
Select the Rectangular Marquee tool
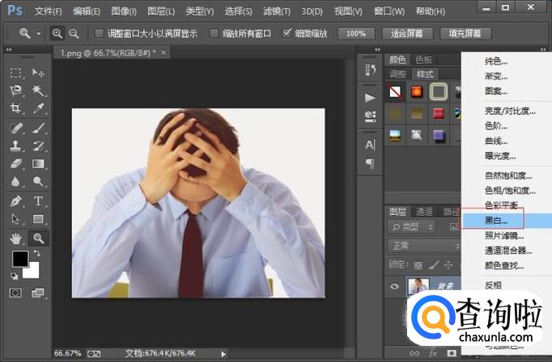click(x=15, y=73)
